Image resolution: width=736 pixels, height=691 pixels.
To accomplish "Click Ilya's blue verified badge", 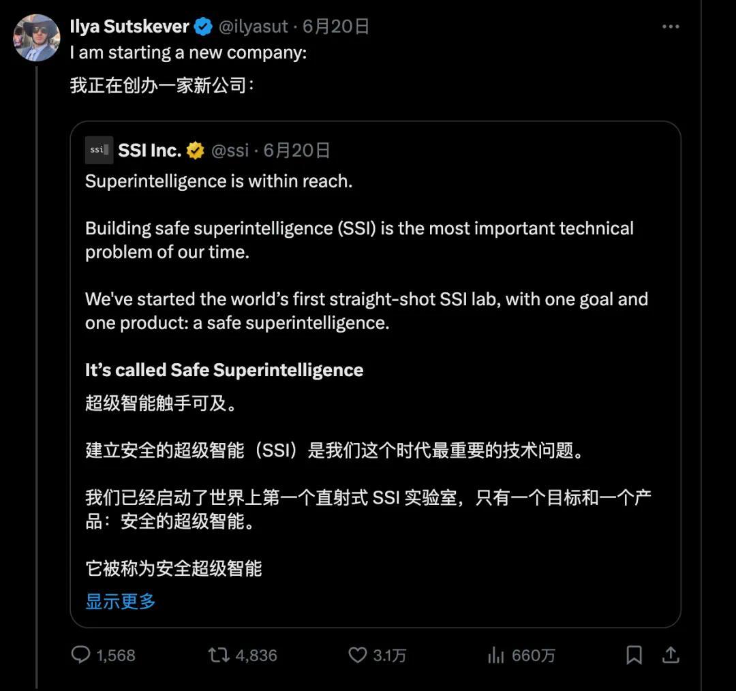I will tap(203, 27).
